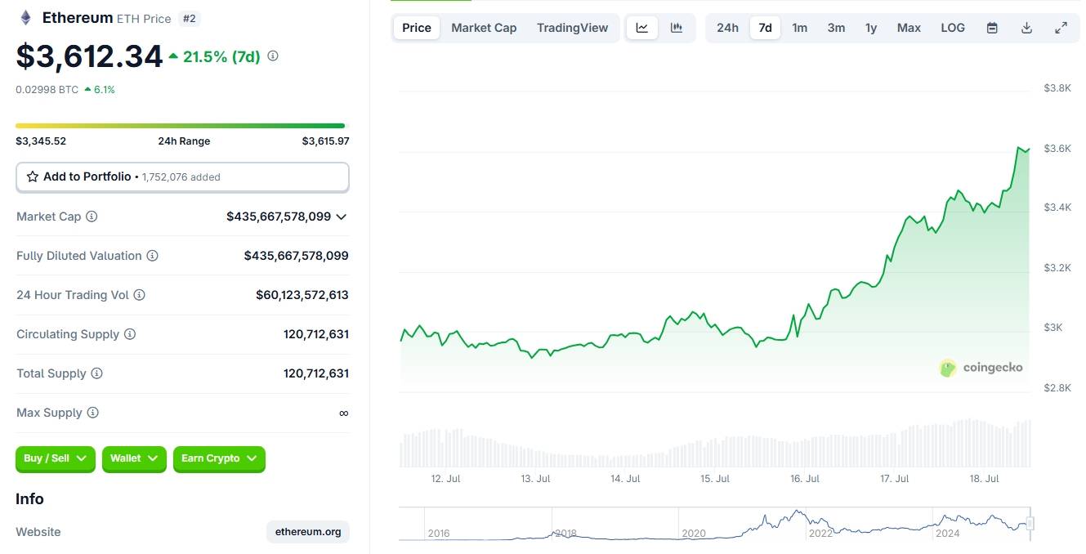Open the Earn Crypto dropdown
The height and width of the screenshot is (554, 1086).
219,458
